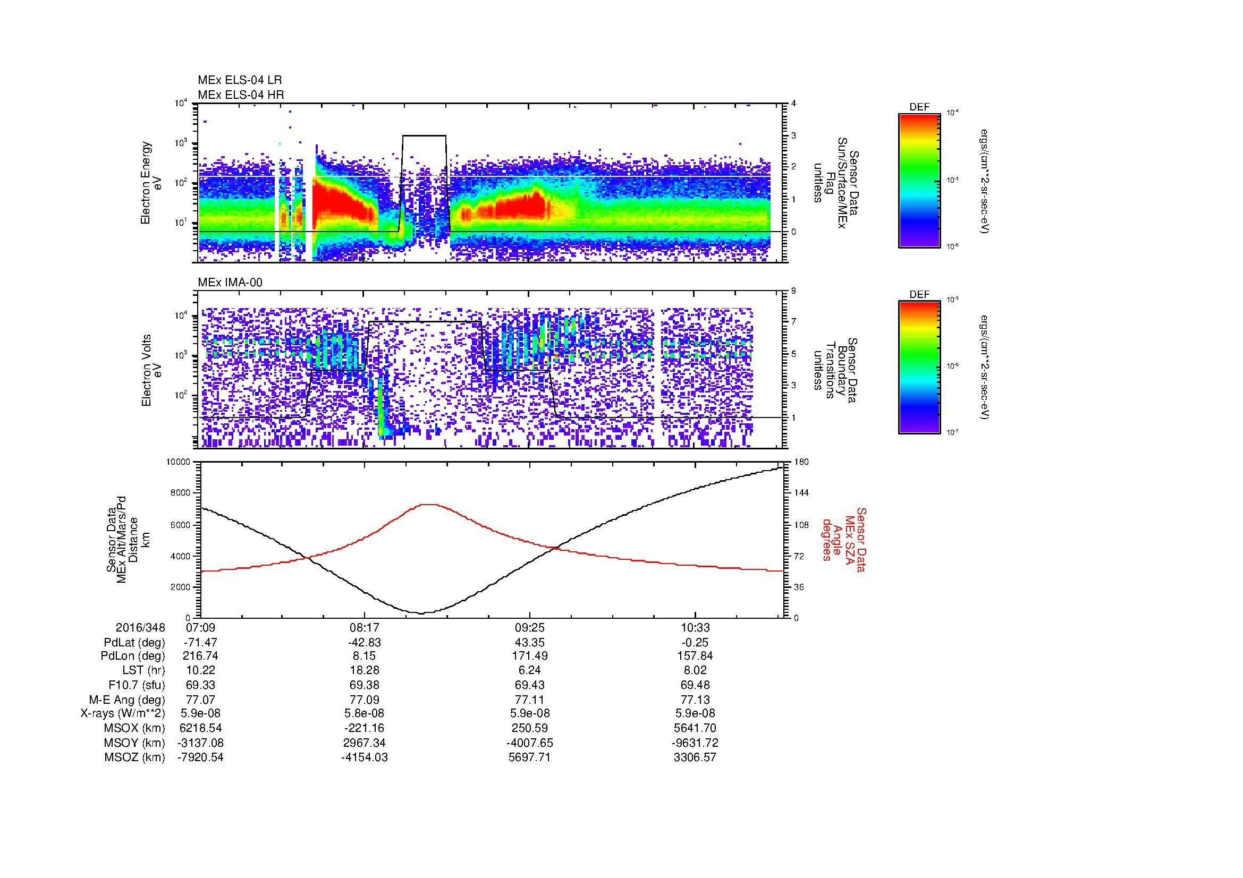Click MSOX value 6218.54
Screen dimensions: 1243x878
click(200, 728)
